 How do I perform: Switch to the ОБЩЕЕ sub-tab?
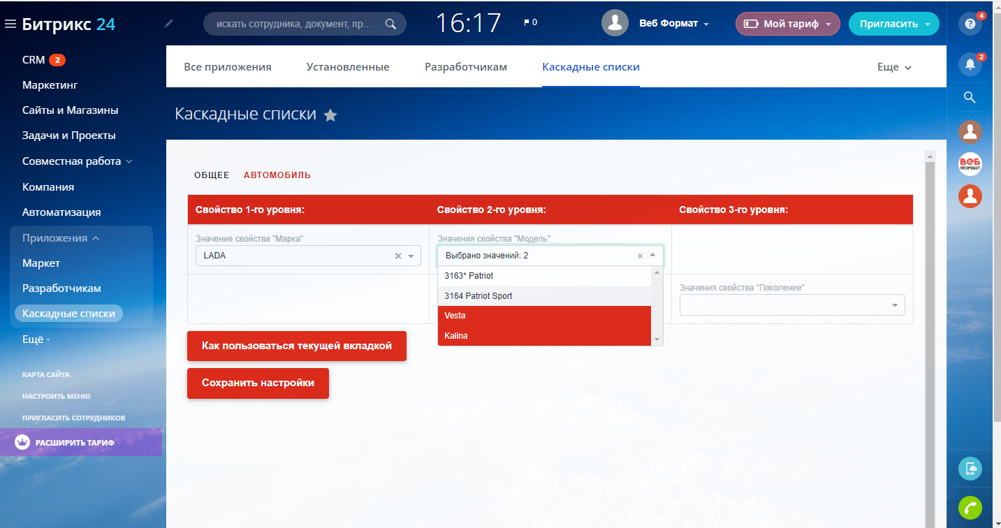click(x=212, y=175)
